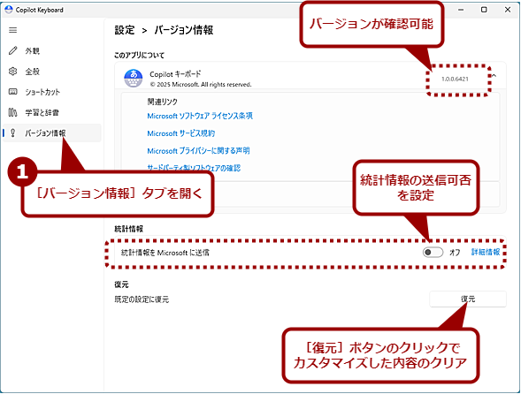Open Microsoft ソフトウェア ライセンス条項 link

(200, 116)
